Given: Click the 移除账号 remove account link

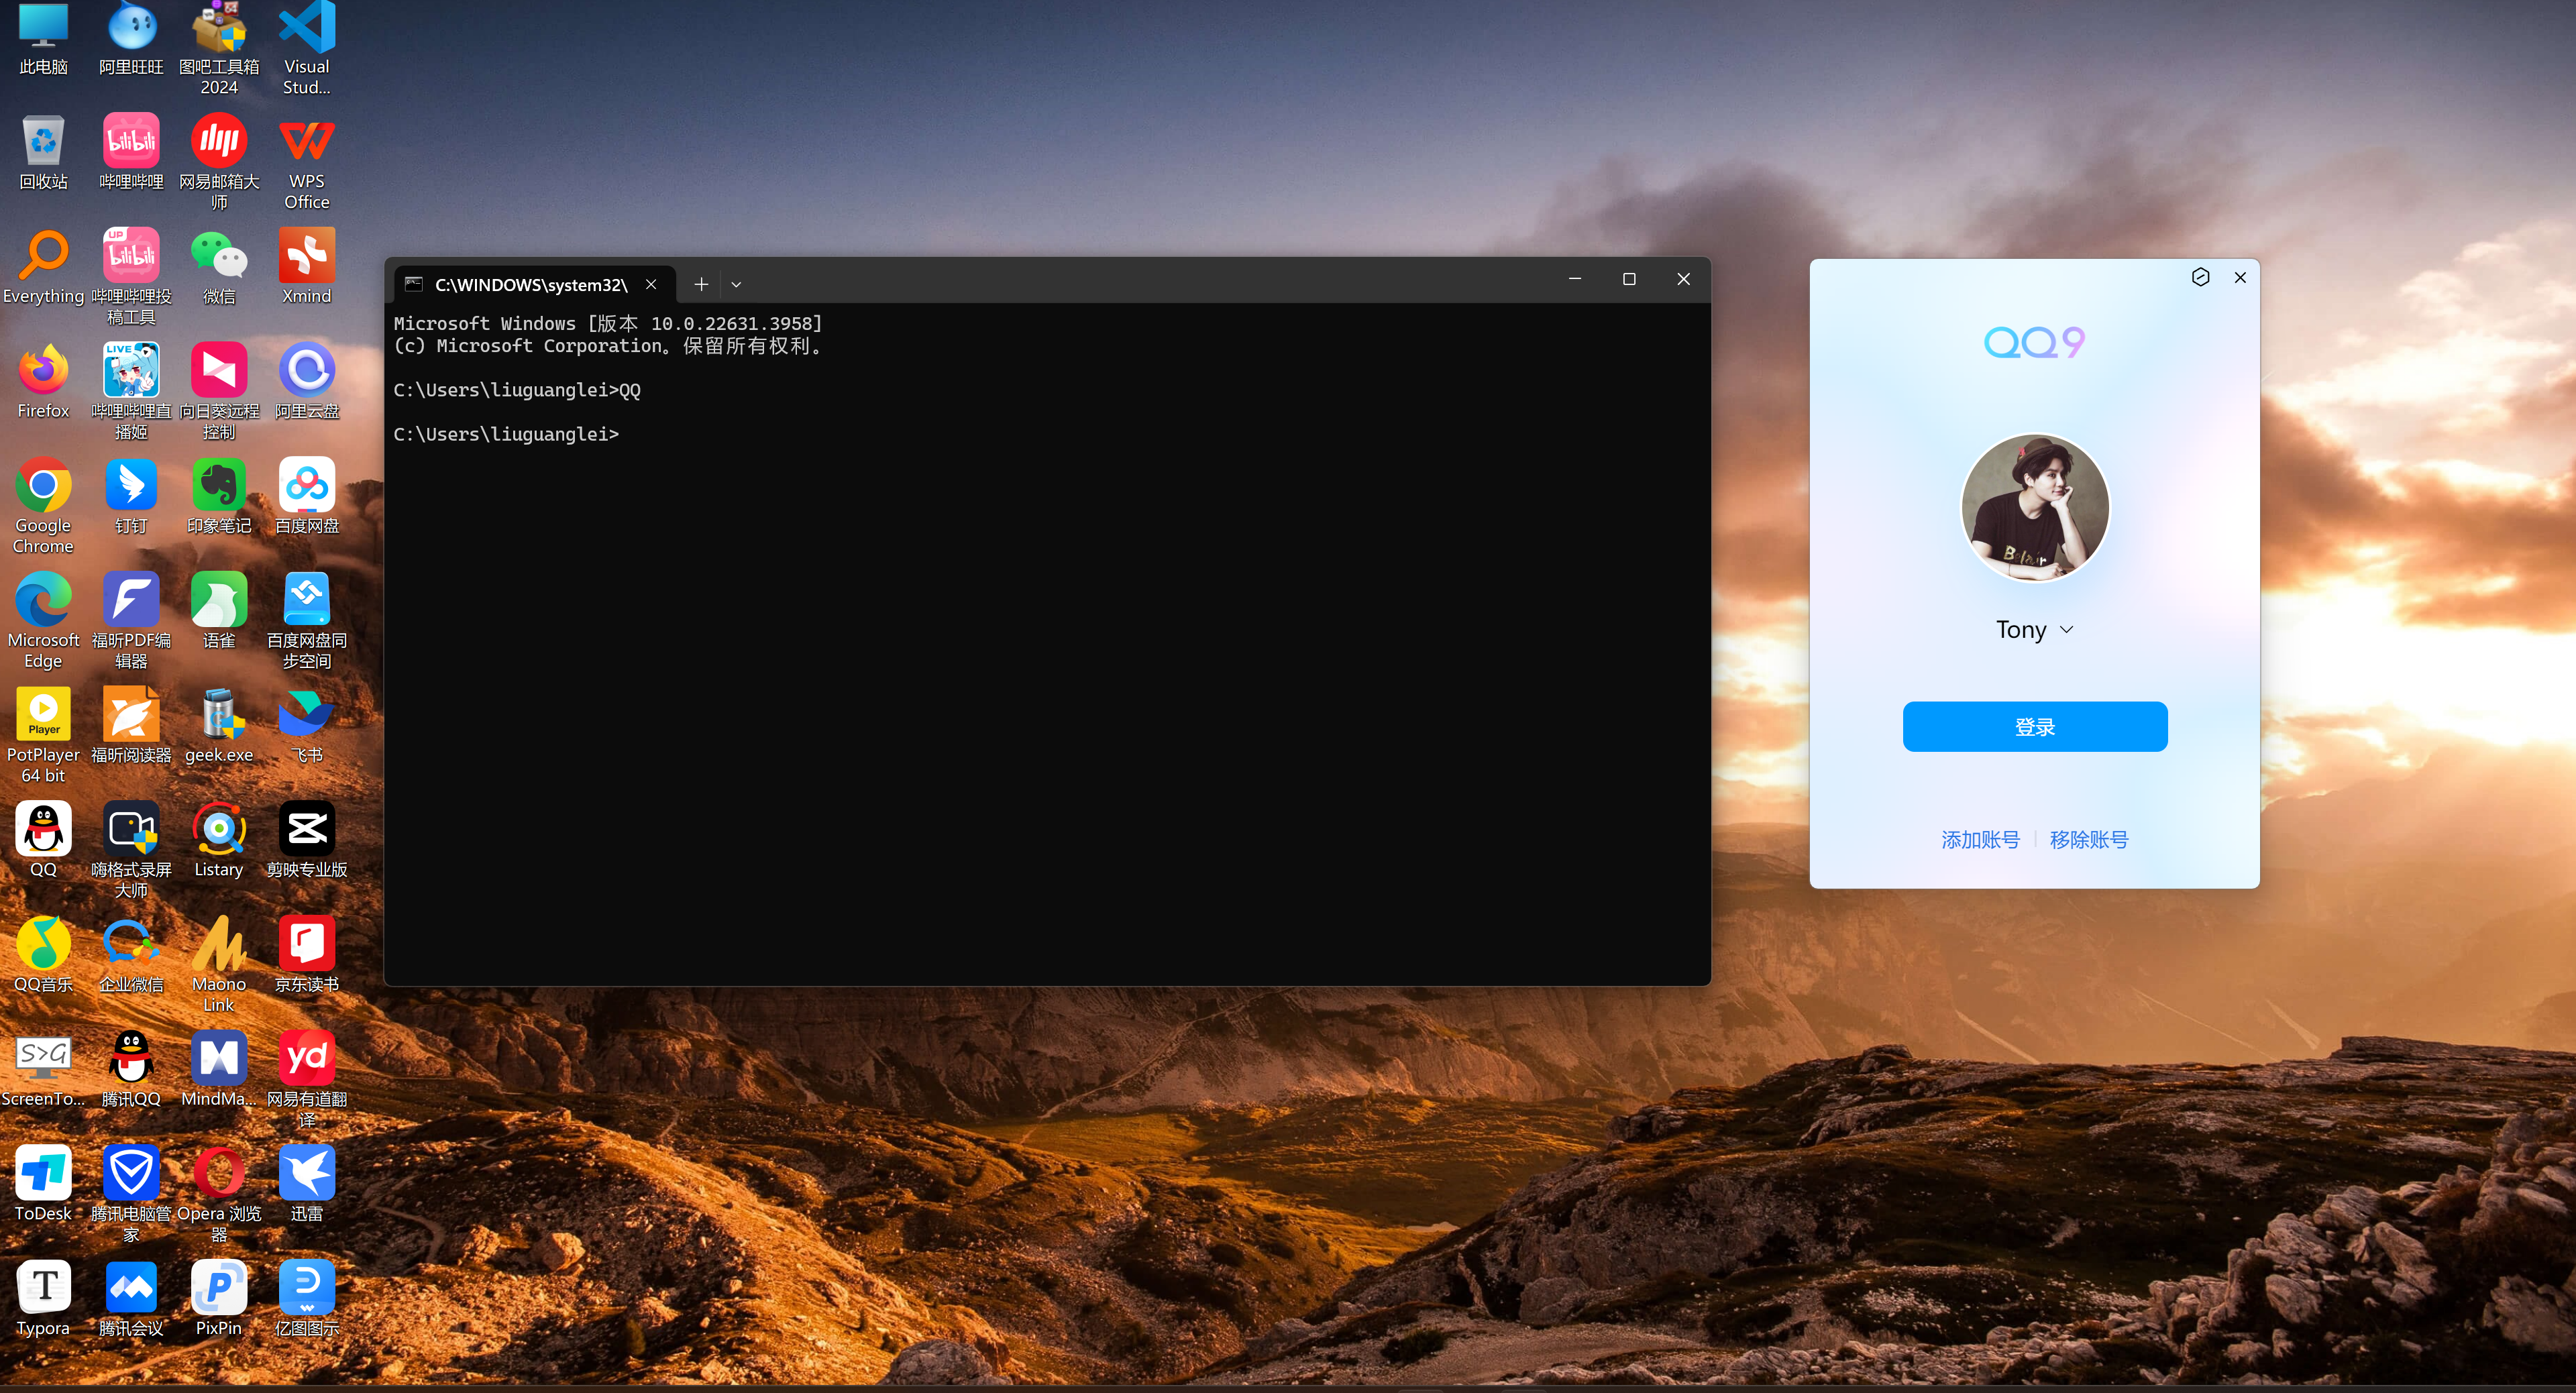Looking at the screenshot, I should 2089,840.
